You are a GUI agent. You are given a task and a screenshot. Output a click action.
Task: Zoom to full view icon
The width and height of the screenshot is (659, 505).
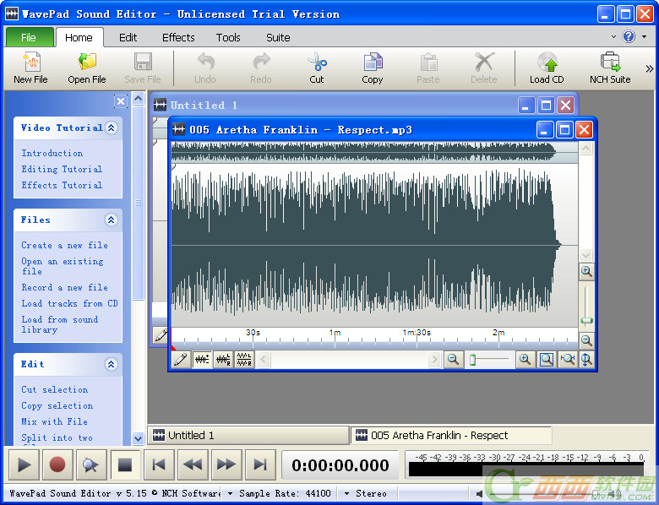pos(547,360)
